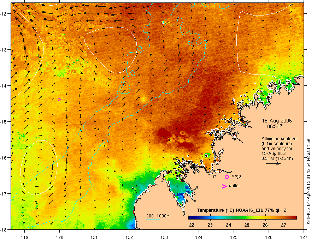Image resolution: width=311 pixels, height=240 pixels.
Task: Click the IMOS copyright timestamp text
Action: (308, 181)
